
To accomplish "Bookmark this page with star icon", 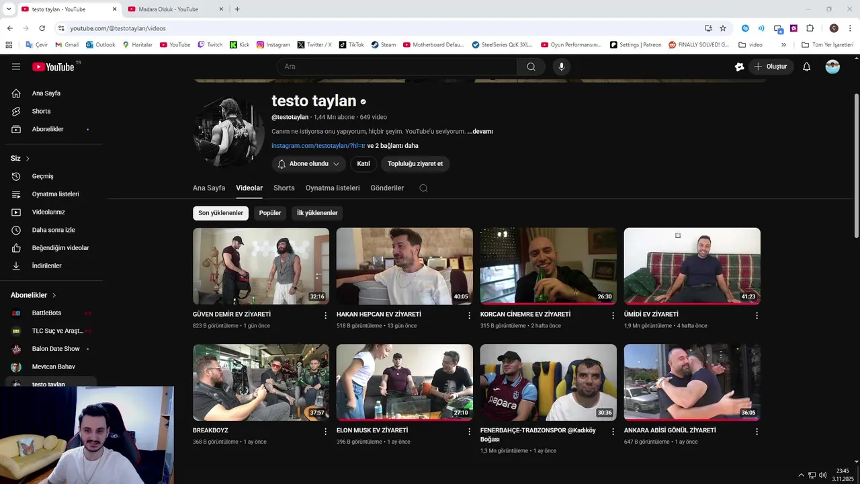I will click(723, 28).
